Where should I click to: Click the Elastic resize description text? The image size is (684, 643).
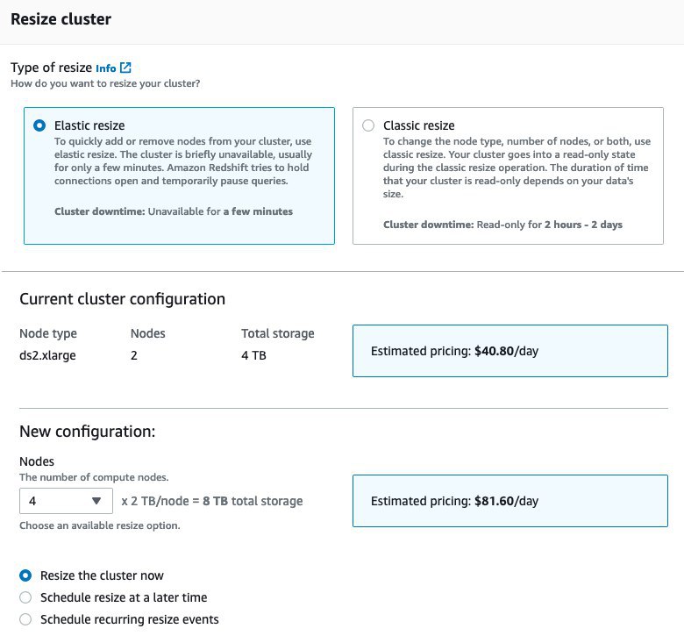(182, 161)
